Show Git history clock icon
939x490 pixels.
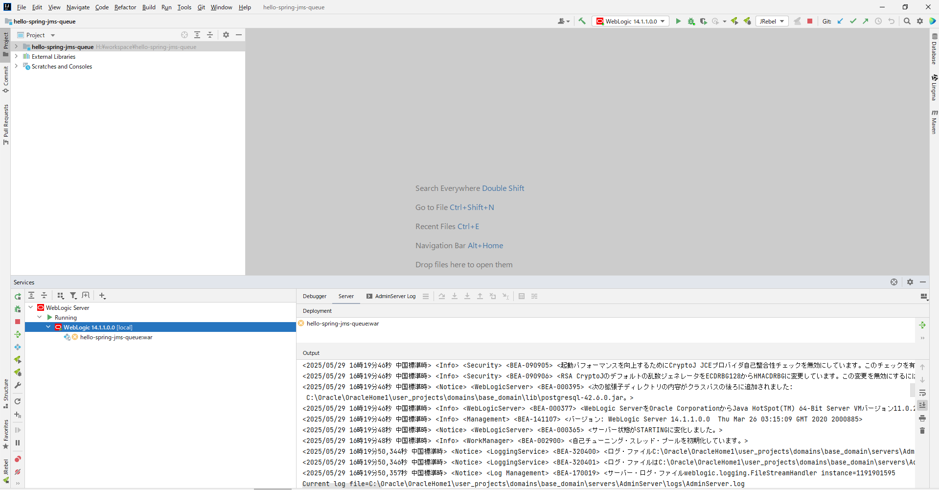tap(878, 21)
